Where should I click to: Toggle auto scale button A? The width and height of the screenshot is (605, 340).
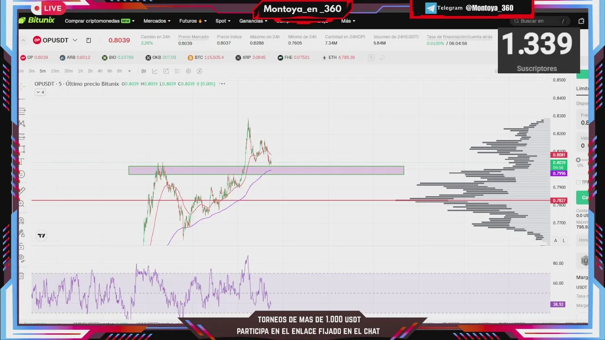pos(555,240)
